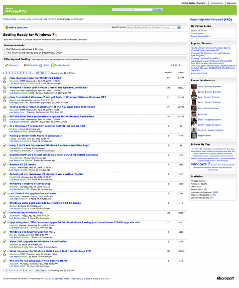Image resolution: width=239 pixels, height=288 pixels.
Task: Click avatar of Gloria - Support Engineer
Action: [194, 120]
